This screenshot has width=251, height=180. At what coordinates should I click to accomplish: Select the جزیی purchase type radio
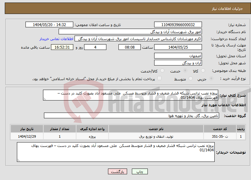coord(211,79)
